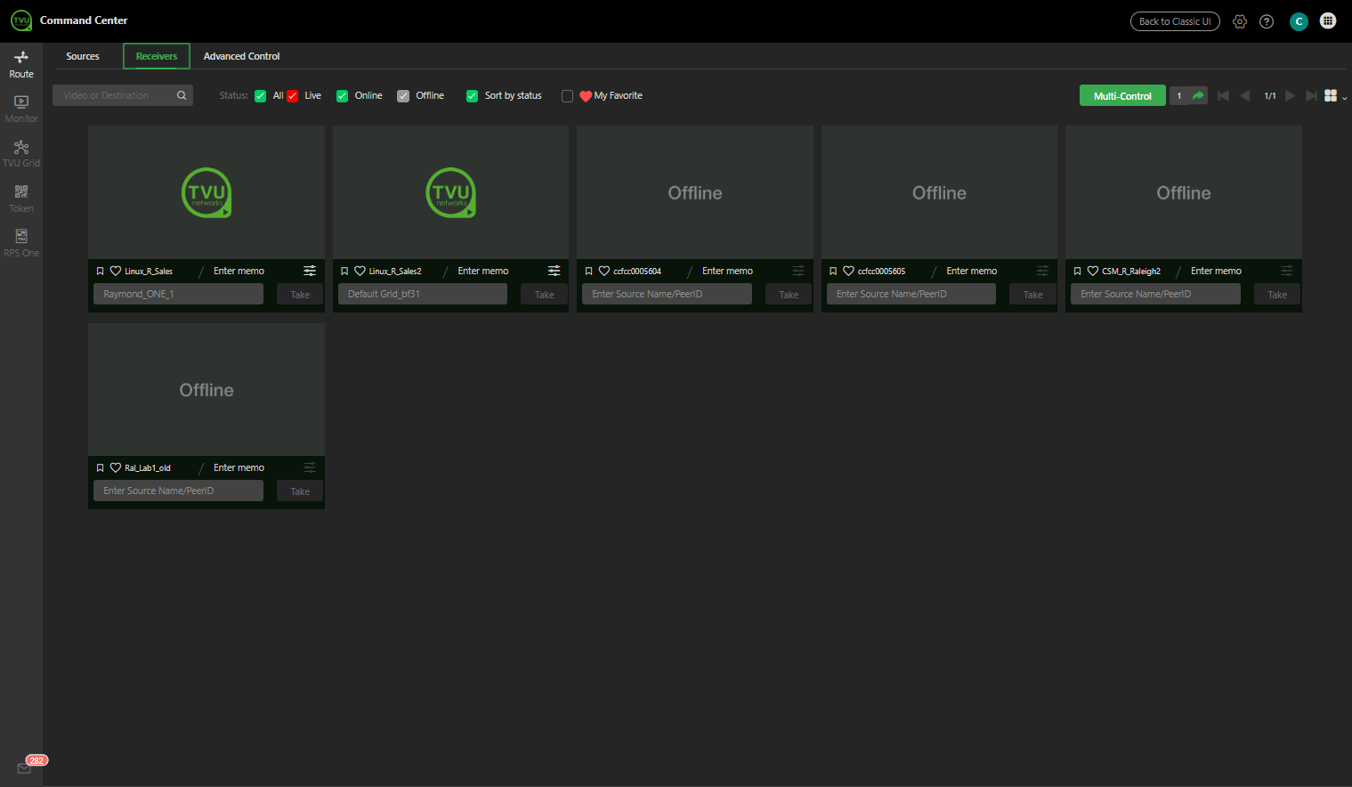Open the Token section in sidebar
1352x787 pixels.
[21, 199]
